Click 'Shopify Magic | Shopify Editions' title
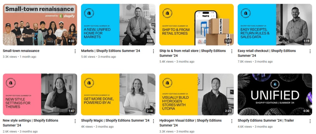This screenshot has width=316, height=134. (115, 120)
